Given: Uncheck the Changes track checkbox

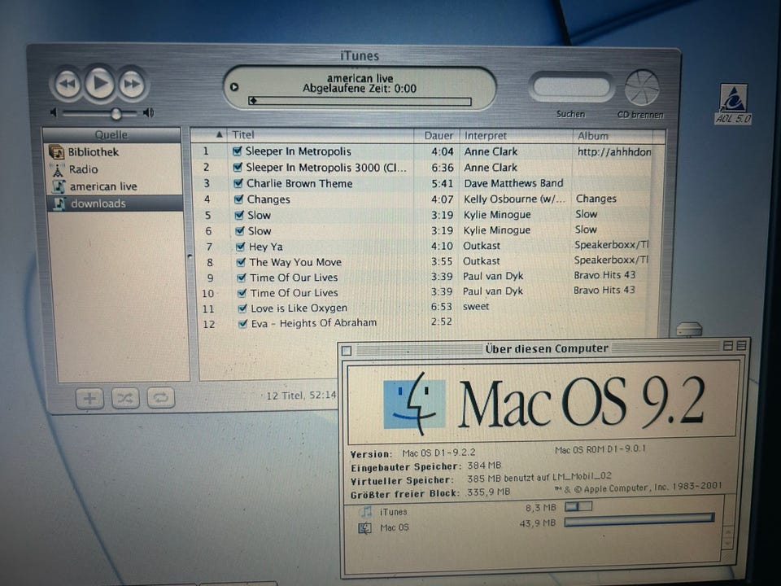Looking at the screenshot, I should point(239,199).
